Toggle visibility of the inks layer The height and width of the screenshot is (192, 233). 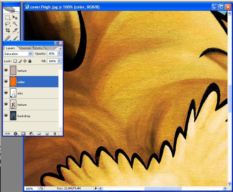[x=6, y=93]
